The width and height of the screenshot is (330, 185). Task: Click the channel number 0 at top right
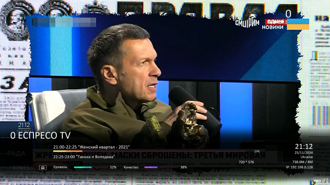pos(288,14)
